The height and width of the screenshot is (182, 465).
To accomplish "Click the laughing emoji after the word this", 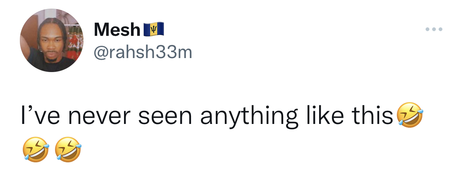I will coord(410,115).
